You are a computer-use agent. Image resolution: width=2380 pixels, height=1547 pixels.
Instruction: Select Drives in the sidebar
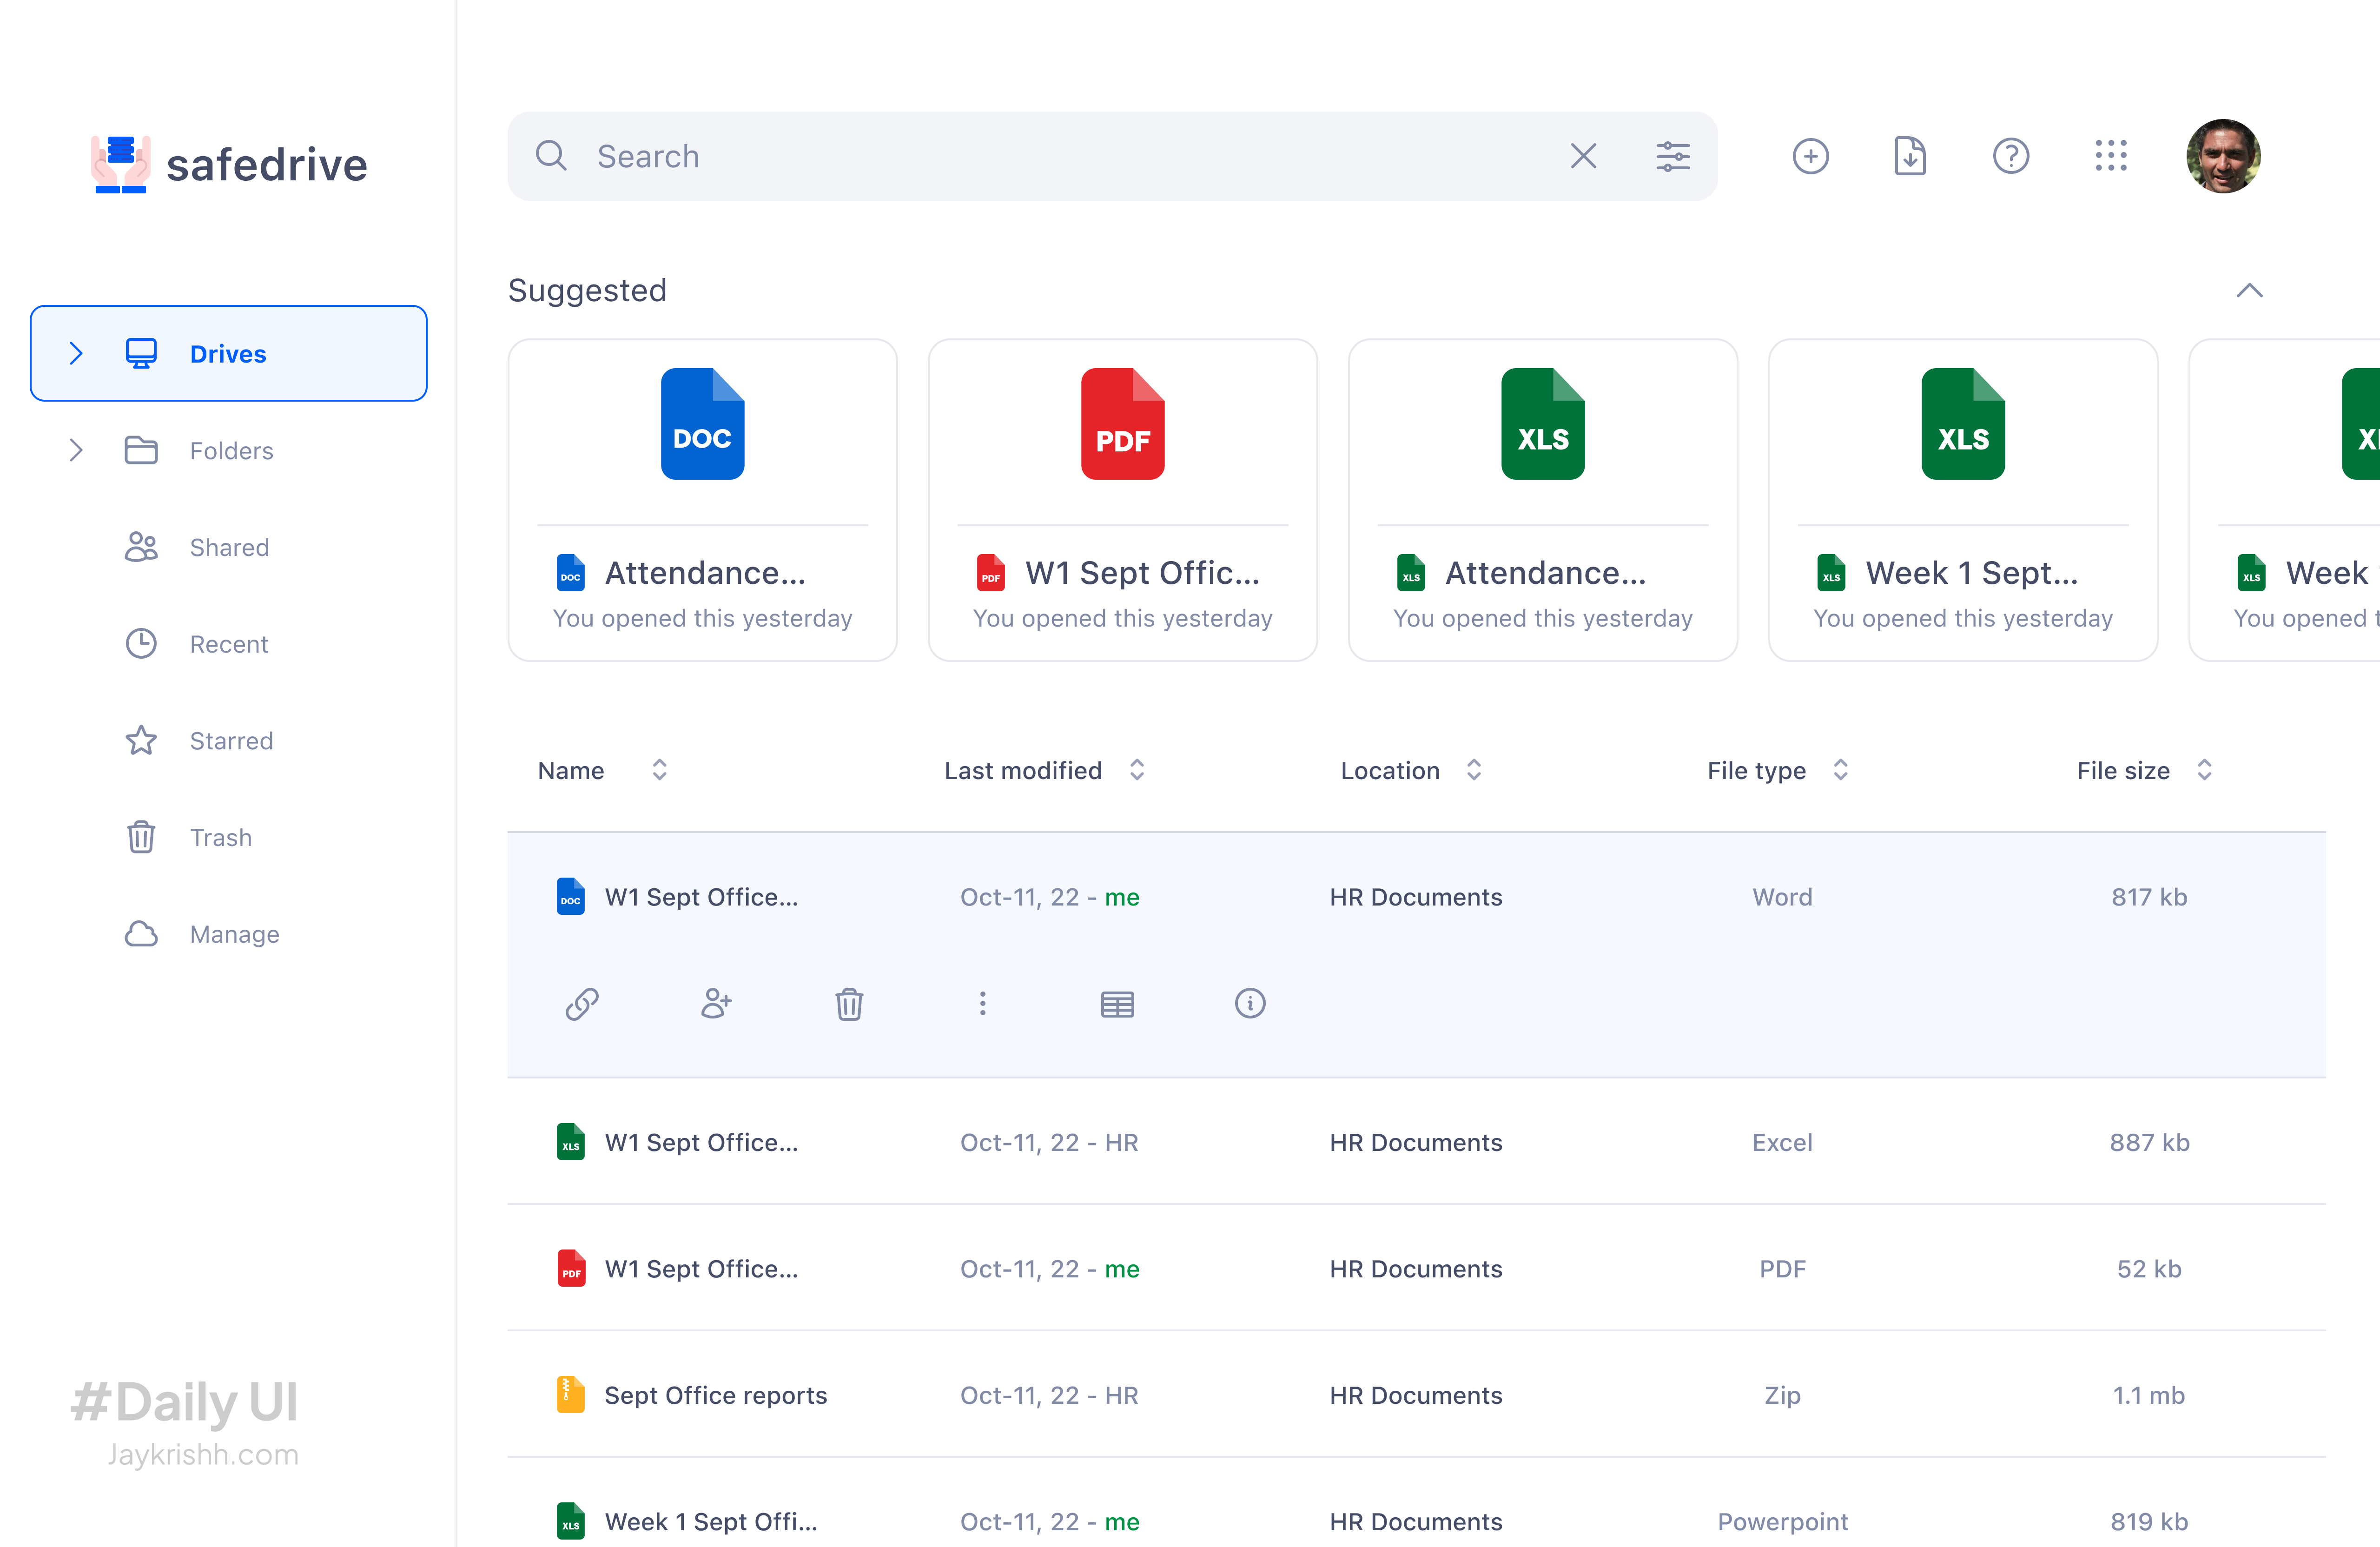(x=229, y=353)
